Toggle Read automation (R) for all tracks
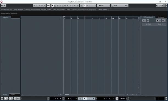168x101 pixels. pyautogui.click(x=39, y=6)
